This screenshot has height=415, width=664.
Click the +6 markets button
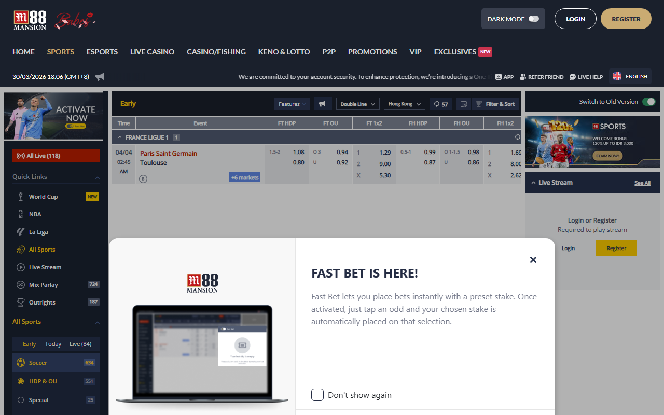(245, 177)
